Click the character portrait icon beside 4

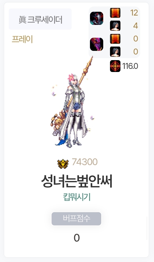pos(115,26)
